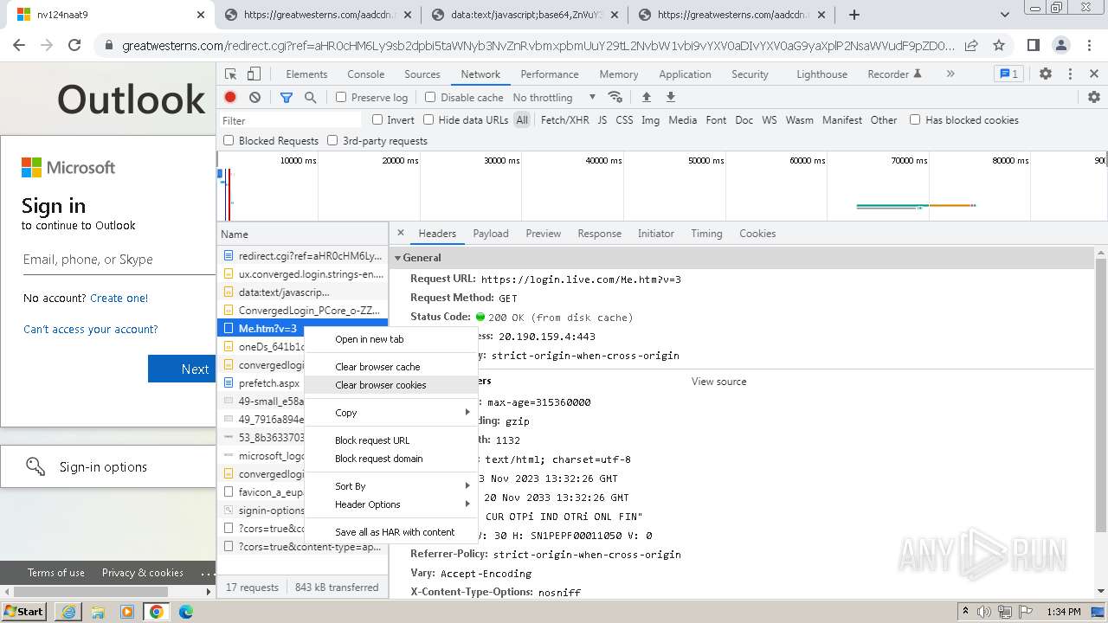Export HAR file download arrow
The width and height of the screenshot is (1108, 623).
(670, 98)
